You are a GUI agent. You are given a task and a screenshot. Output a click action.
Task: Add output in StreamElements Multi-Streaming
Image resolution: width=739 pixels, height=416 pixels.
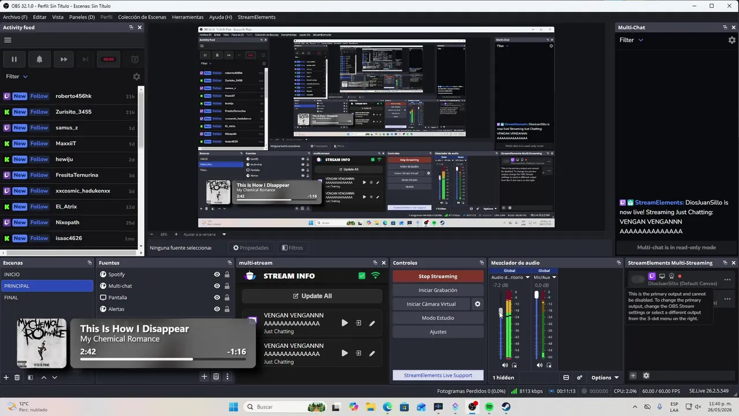(x=633, y=376)
